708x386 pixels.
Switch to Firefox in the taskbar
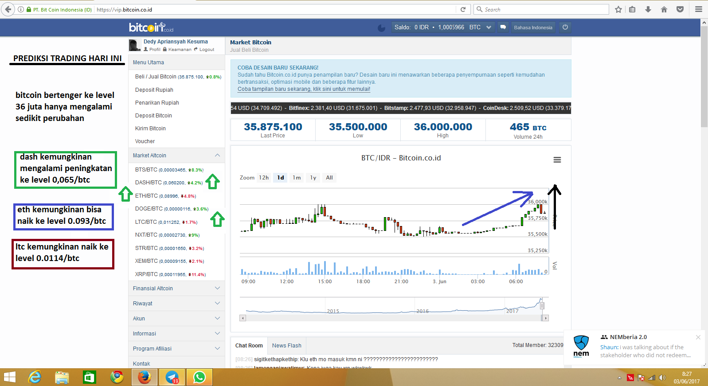pyautogui.click(x=144, y=377)
